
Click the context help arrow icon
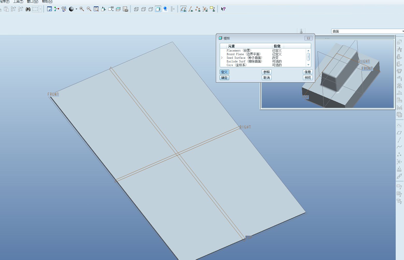(x=223, y=9)
